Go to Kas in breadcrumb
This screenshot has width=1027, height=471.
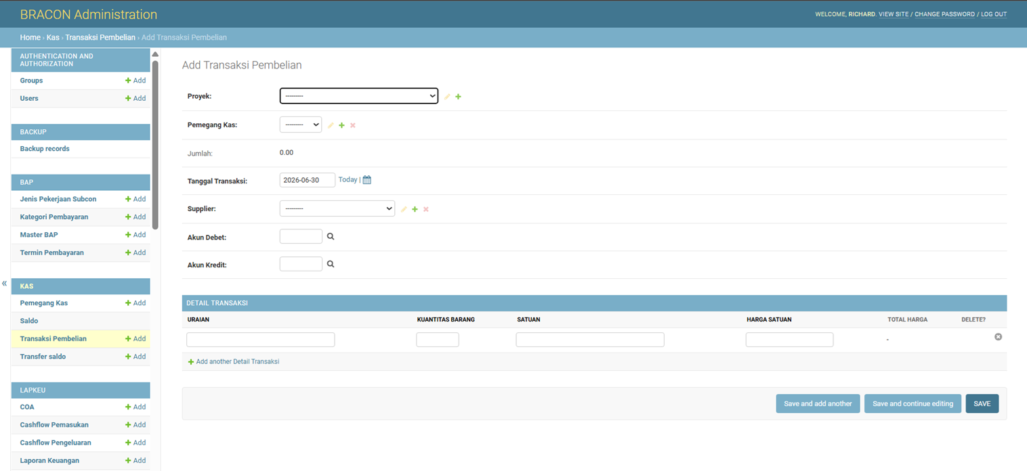53,37
